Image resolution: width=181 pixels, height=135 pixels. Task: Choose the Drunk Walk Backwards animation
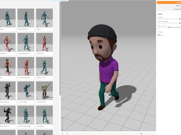pos(26,68)
